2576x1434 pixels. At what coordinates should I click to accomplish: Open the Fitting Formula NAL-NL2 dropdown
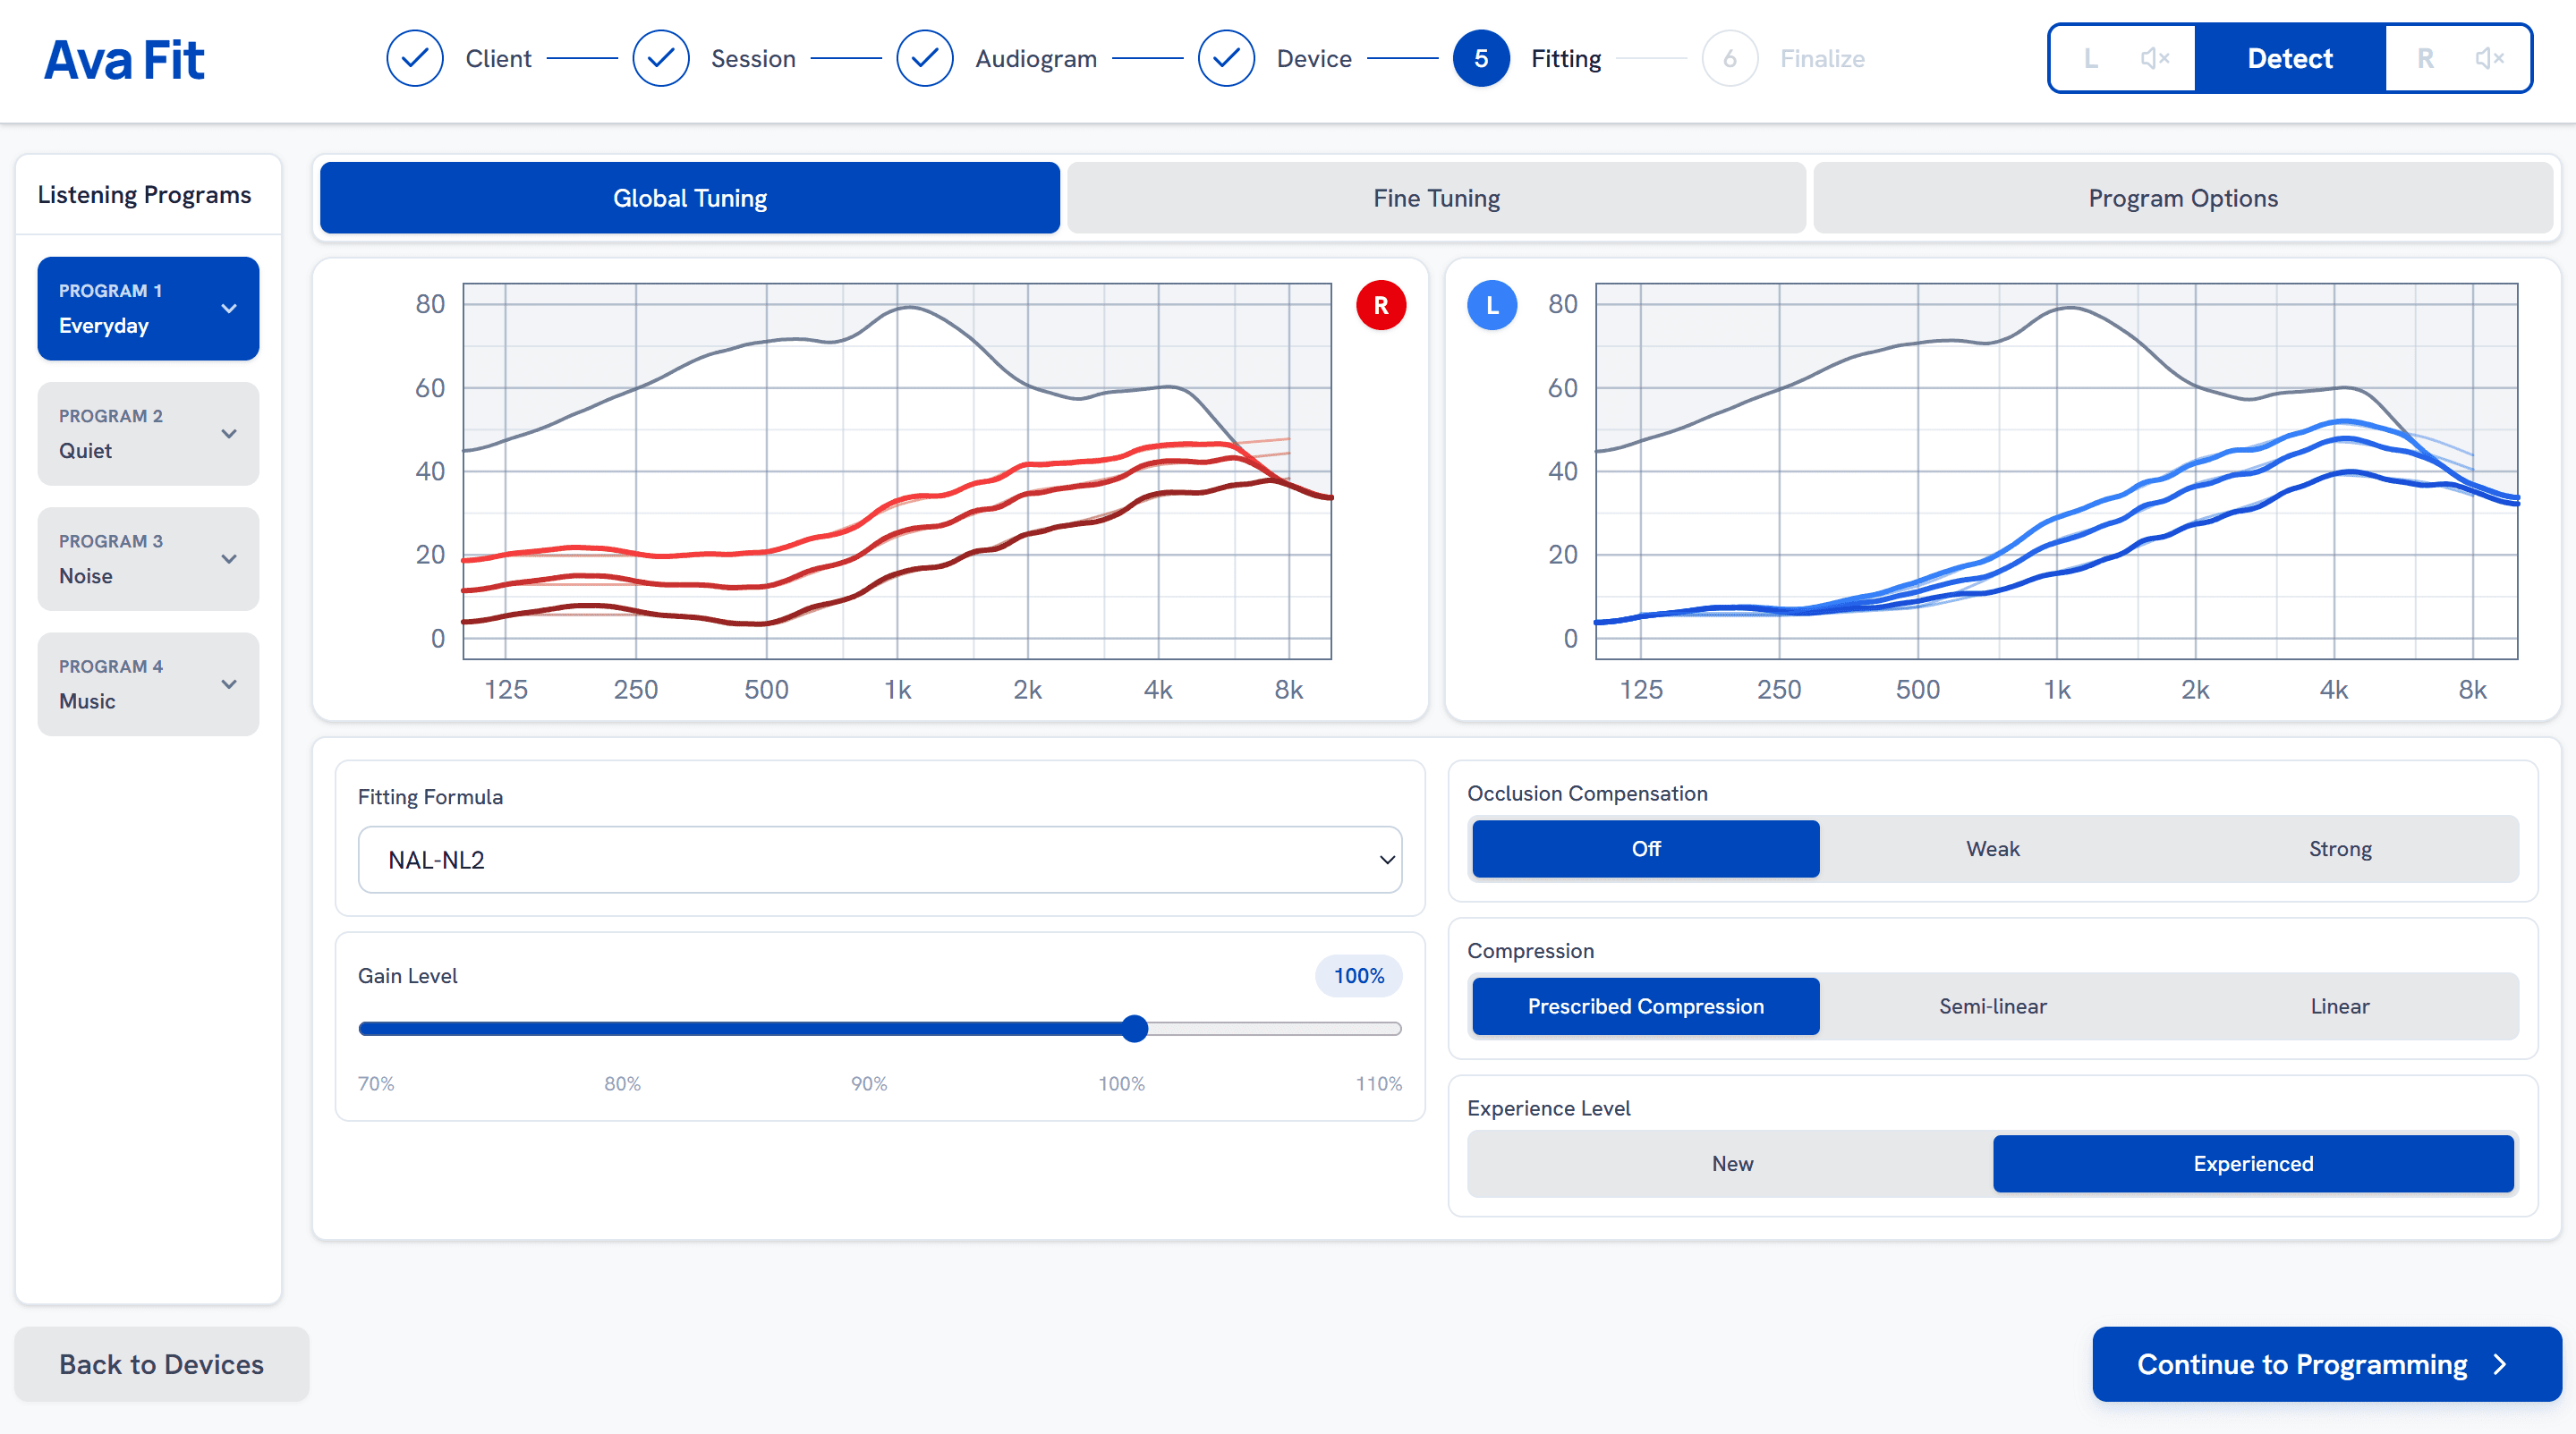tap(880, 860)
